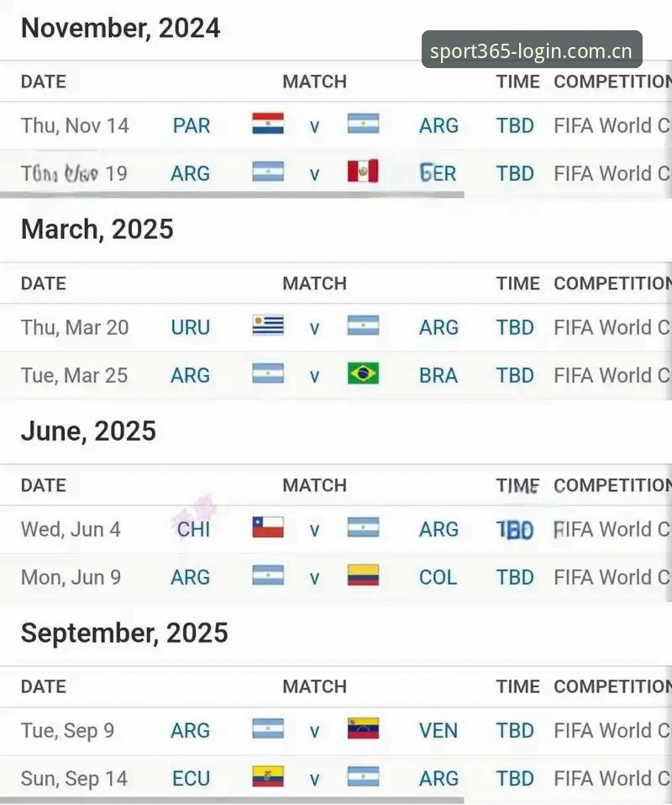Click the Paraguay flag icon on Nov 14
Screen dimensions: 672x805
(x=268, y=124)
